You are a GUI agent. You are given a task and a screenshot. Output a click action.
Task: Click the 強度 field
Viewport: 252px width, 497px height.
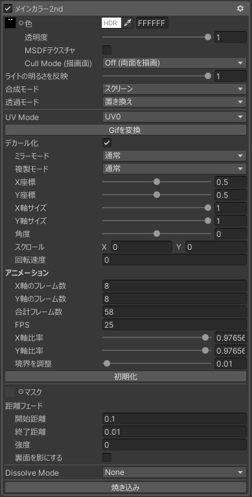(174, 444)
